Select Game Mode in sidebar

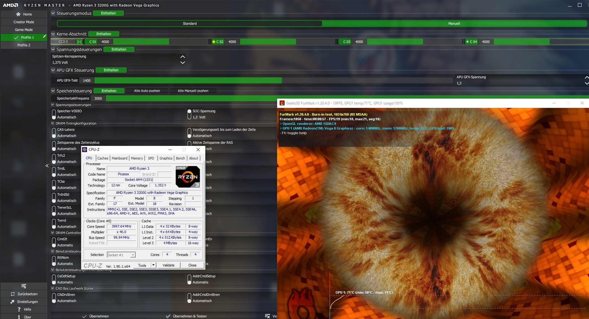pos(24,30)
